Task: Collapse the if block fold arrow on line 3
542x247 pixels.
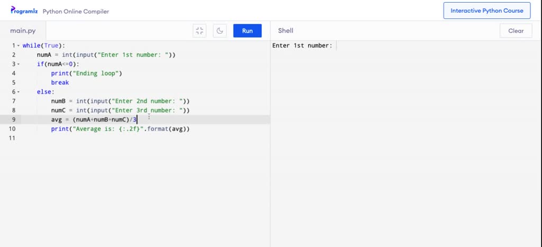Action: [x=19, y=64]
